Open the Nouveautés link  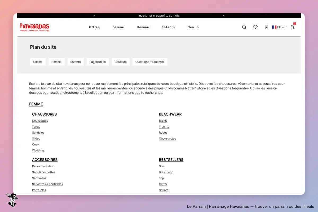(40, 121)
